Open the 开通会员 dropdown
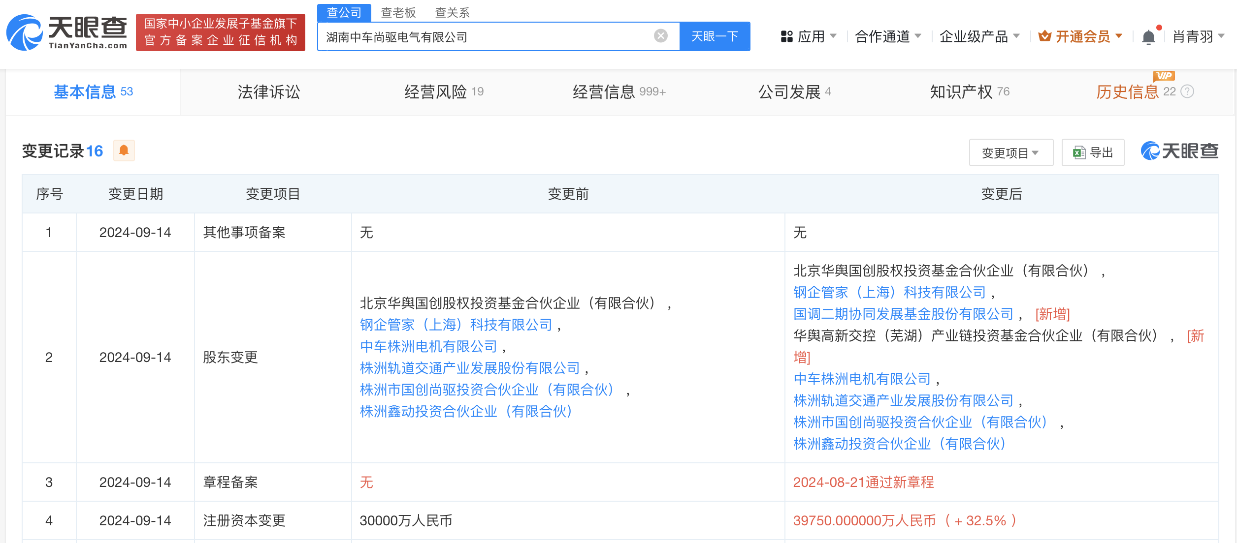 [x=1080, y=36]
